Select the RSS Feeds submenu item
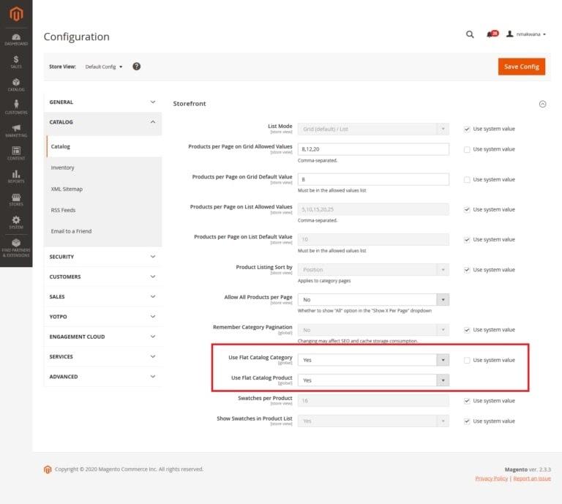562x504 pixels. pos(104,210)
